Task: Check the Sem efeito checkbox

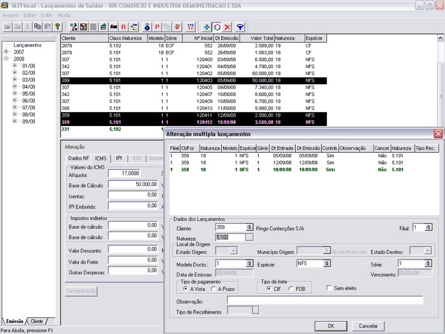Action: [x=329, y=288]
